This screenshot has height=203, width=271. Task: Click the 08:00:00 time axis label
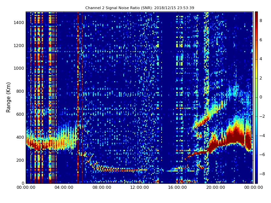pyautogui.click(x=102, y=187)
